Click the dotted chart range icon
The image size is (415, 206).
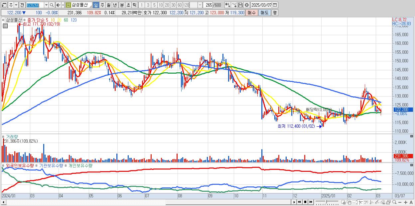(354, 202)
